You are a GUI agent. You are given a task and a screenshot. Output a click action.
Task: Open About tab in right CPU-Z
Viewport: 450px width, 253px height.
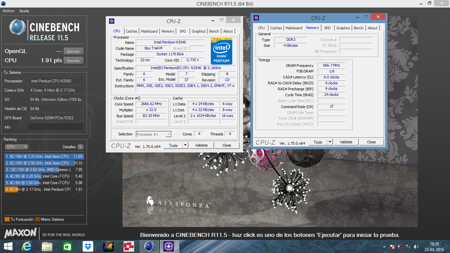(x=373, y=28)
